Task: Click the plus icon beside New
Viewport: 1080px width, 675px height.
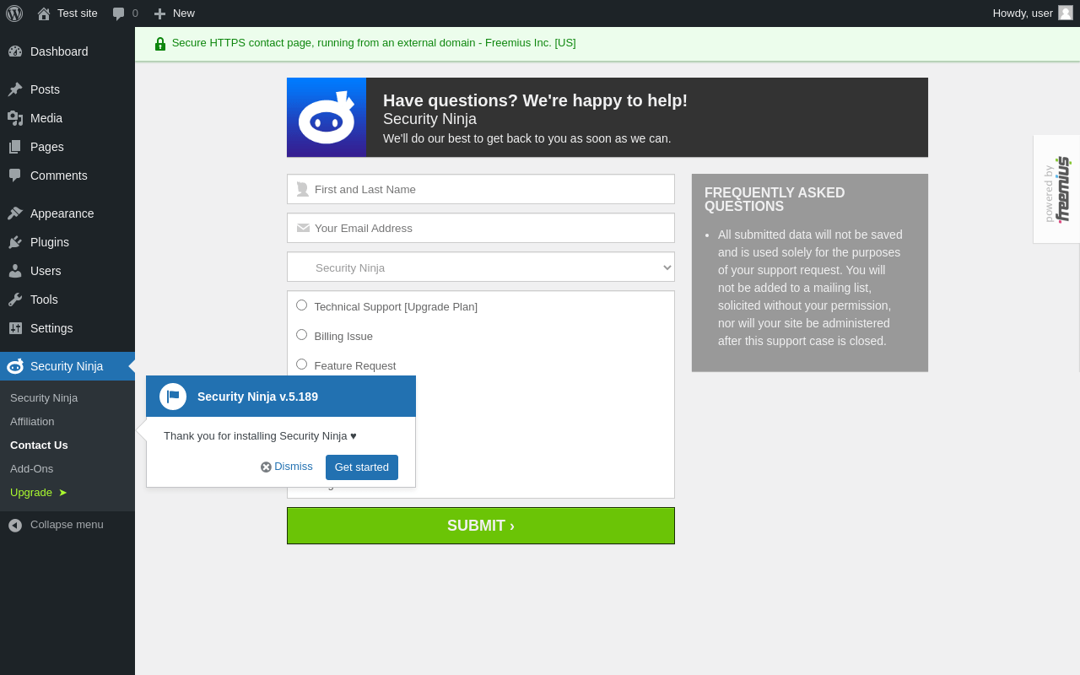Action: pos(159,13)
